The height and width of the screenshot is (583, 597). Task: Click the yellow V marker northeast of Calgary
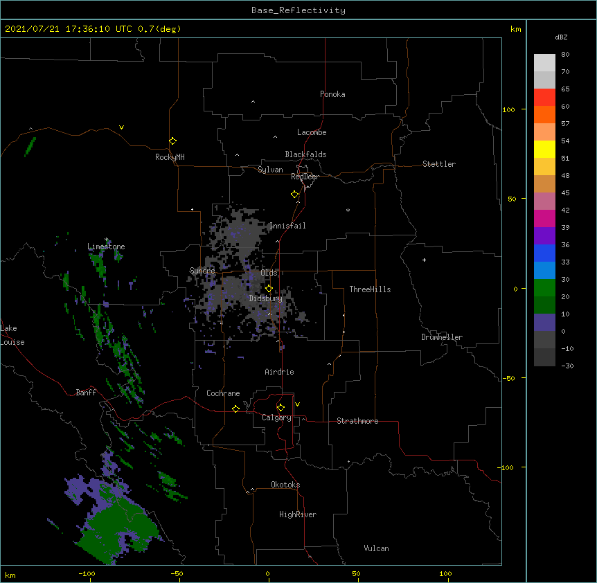pyautogui.click(x=297, y=404)
